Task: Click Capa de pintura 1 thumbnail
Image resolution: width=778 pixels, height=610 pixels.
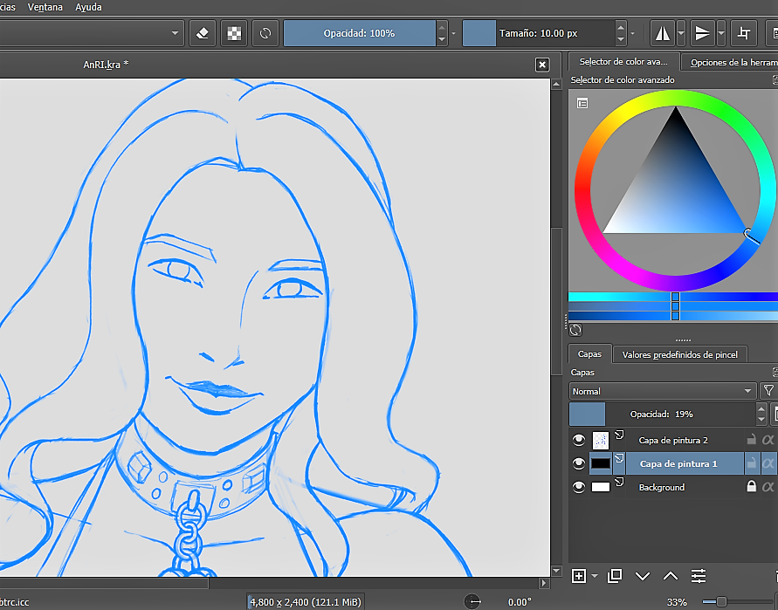Action: [601, 463]
